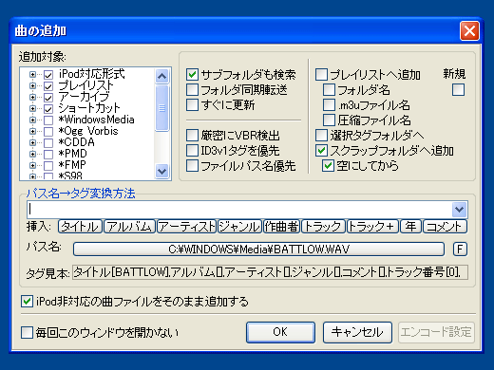This screenshot has width=494, height=370.
Task: Select the iPod対応形式 list item text
Action: tap(91, 74)
